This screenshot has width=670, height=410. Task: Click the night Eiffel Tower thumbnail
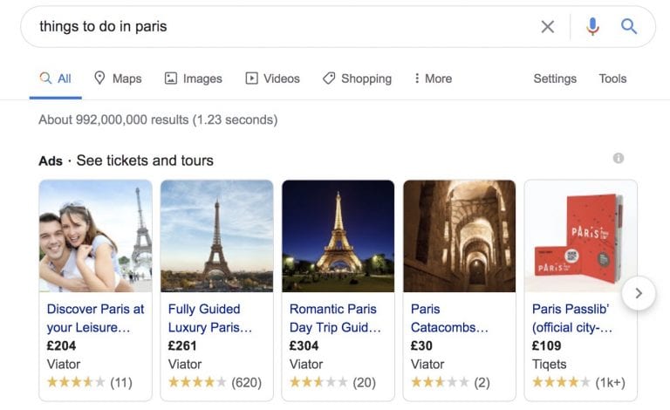pyautogui.click(x=338, y=236)
